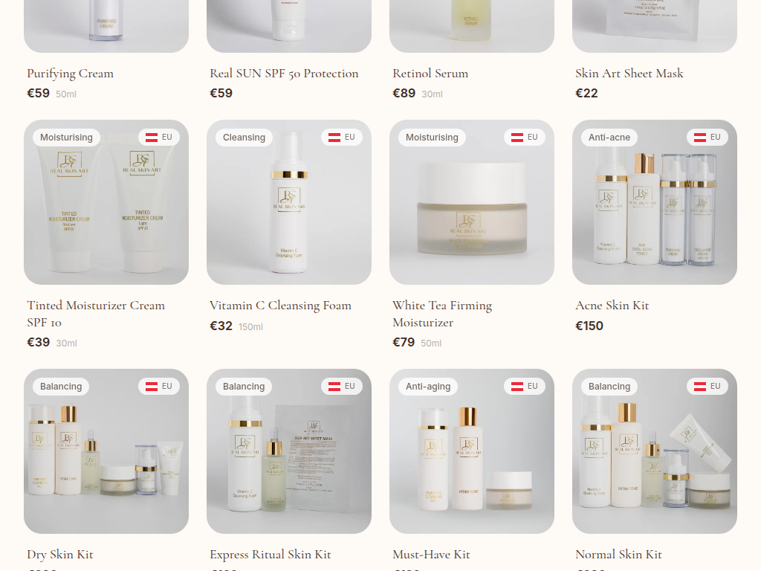Click EU flag badge on Express Ritual Skin Kit
Viewport: 761px width, 571px height.
342,387
